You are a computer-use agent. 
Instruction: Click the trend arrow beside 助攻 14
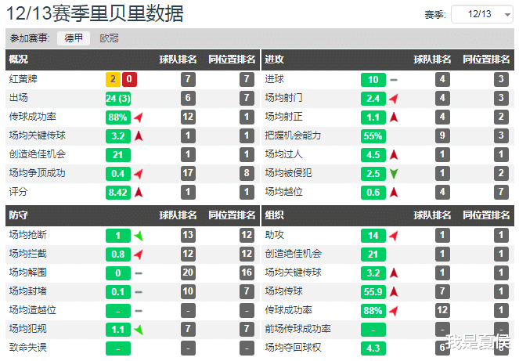coord(394,235)
